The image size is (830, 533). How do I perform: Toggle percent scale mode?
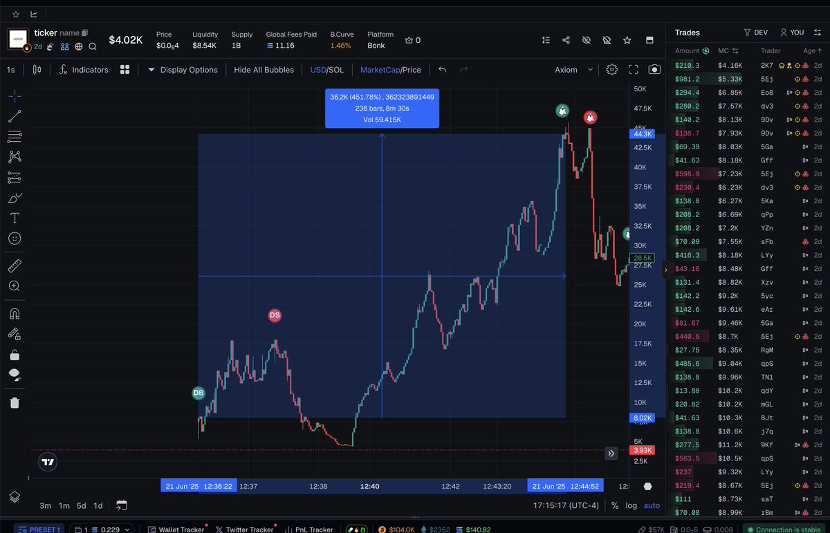coord(615,505)
